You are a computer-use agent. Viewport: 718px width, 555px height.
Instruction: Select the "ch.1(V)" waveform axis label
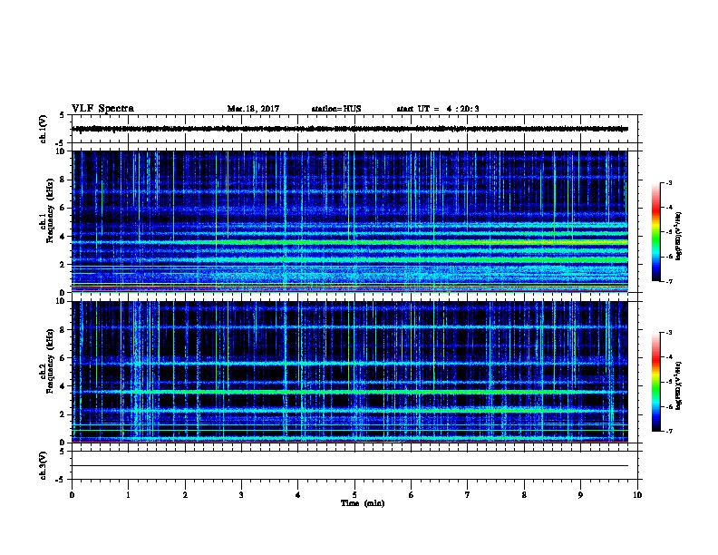pos(43,129)
